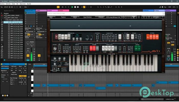The image size is (179, 102).
Task: Open the Edición menu
Action: click(8, 4)
